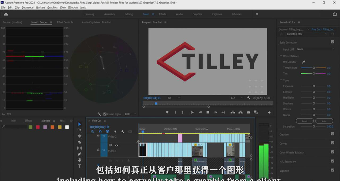This screenshot has height=181, width=340.
Task: Click the Export Frame camera icon
Action: 248,112
